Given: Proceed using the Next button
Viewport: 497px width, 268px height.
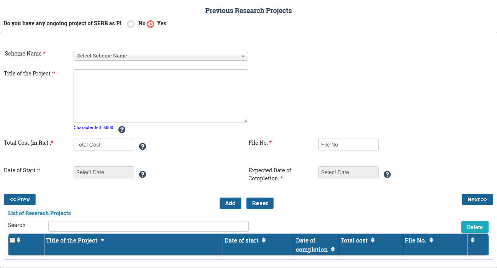Looking at the screenshot, I should tap(477, 199).
